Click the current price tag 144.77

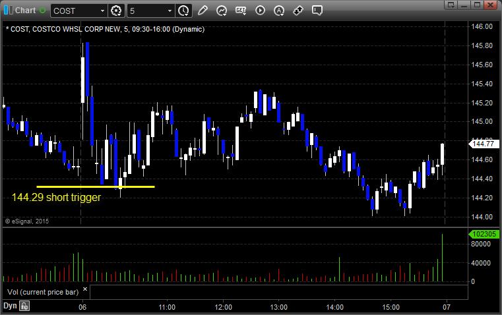click(x=483, y=144)
